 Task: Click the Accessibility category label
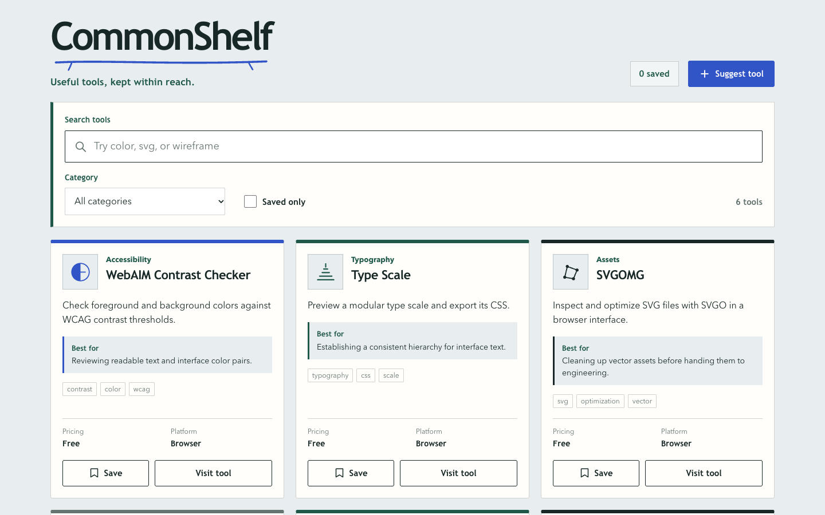coord(128,260)
